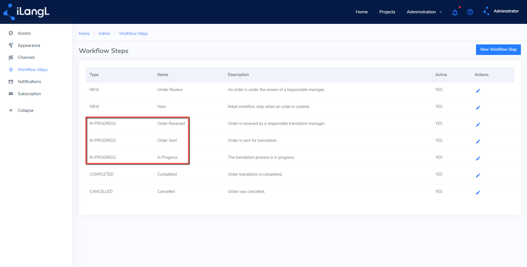Screen dimensions: 527x267
Task: Click the Home breadcrumb link
Action: 84,34
